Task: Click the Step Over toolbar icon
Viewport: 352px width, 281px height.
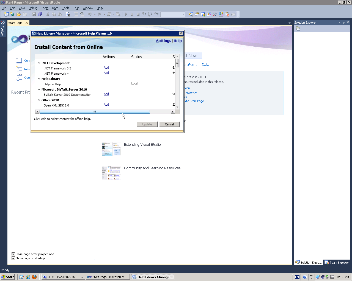Action: click(x=150, y=14)
